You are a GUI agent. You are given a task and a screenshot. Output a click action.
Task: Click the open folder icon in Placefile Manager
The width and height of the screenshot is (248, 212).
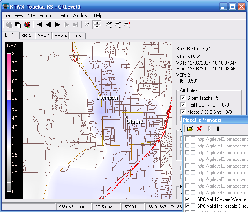(191, 129)
